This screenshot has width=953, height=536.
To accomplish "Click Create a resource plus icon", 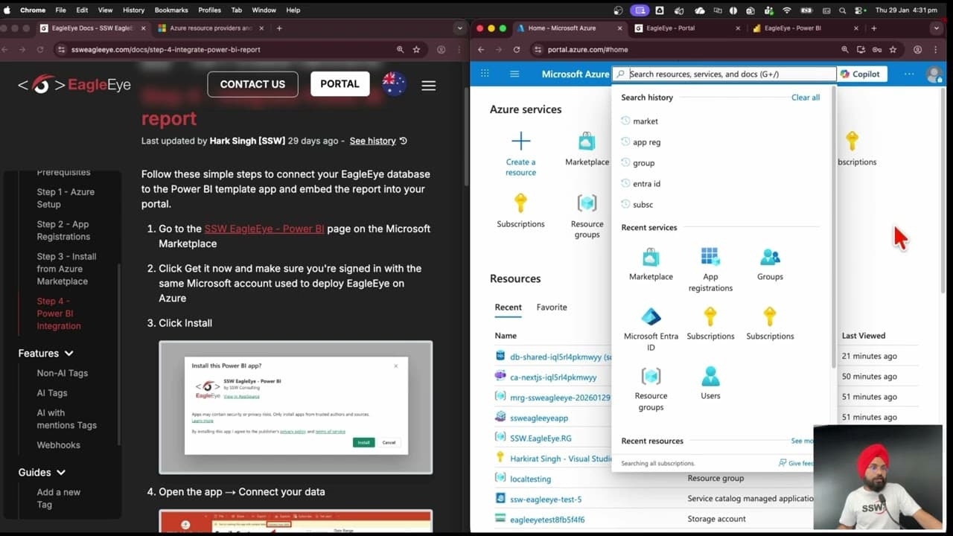I will pyautogui.click(x=520, y=141).
